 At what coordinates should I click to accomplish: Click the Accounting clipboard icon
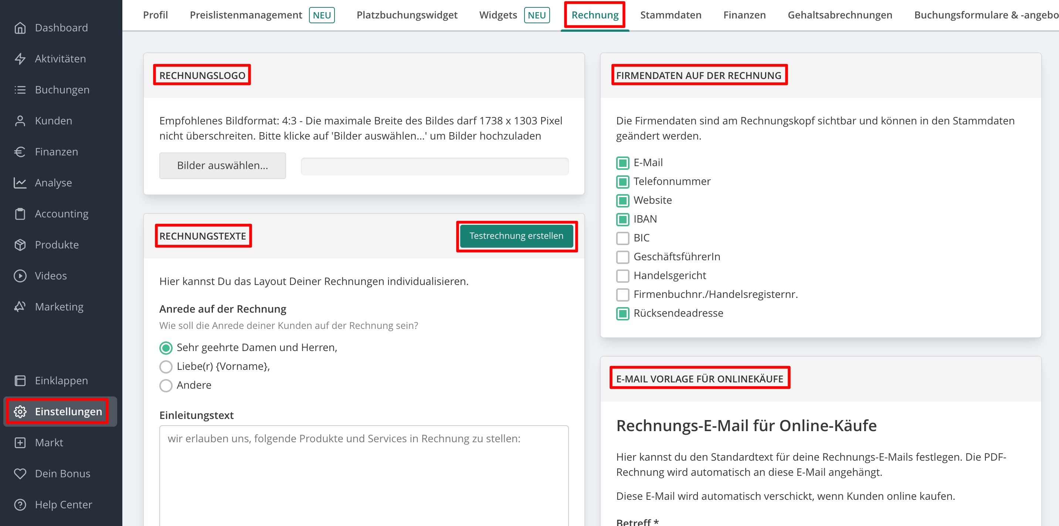click(x=20, y=214)
